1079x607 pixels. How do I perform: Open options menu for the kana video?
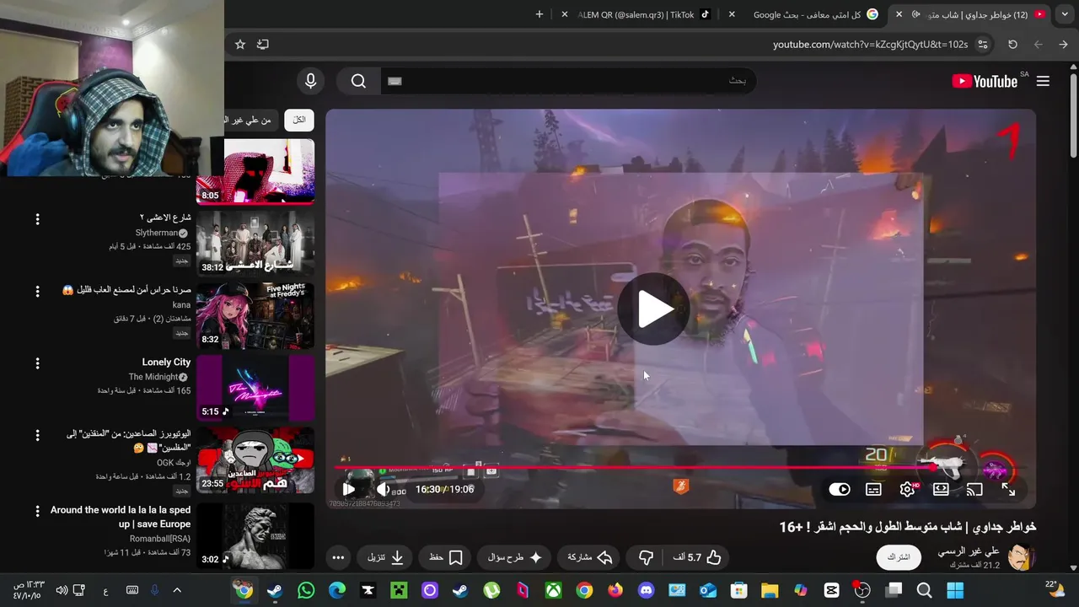pos(37,292)
